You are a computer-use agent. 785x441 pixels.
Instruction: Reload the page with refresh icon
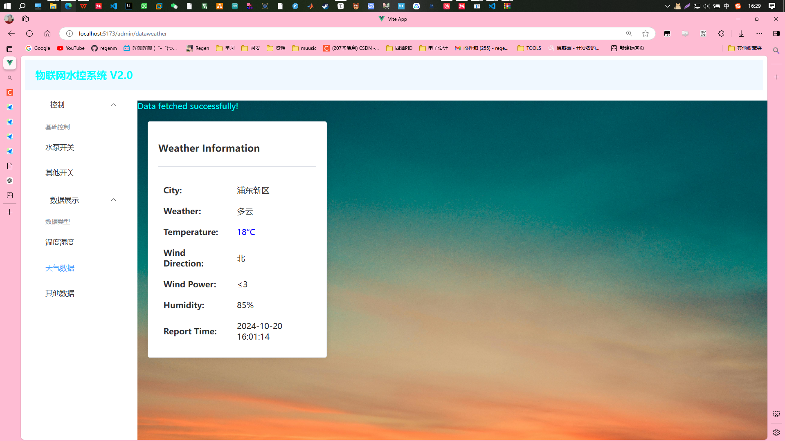[29, 34]
